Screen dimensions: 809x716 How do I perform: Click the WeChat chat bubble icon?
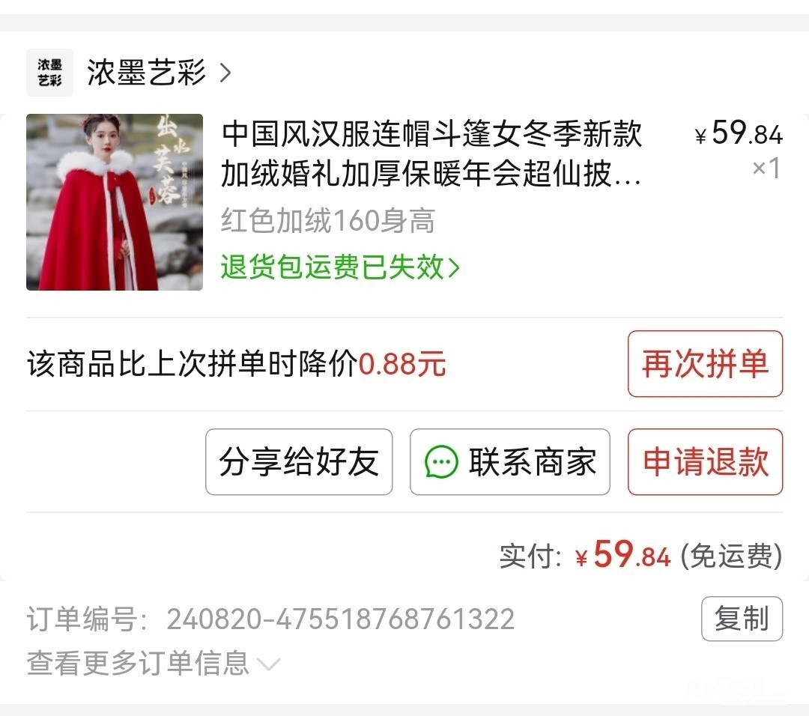coord(440,461)
